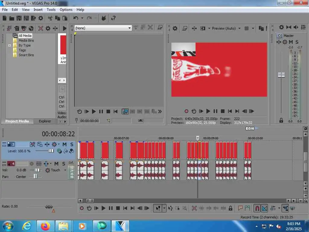Solo video track 3
The image size is (309, 232).
point(72,144)
